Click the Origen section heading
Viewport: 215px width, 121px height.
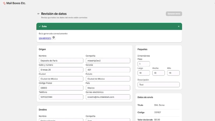[x=42, y=49]
